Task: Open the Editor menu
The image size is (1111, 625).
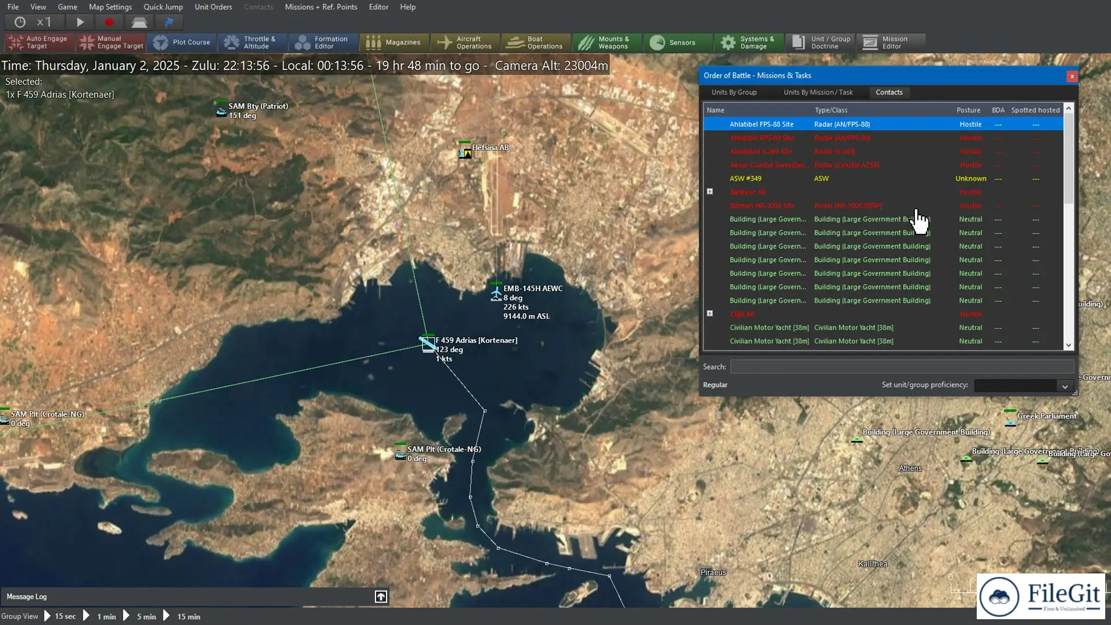Action: coord(379,7)
